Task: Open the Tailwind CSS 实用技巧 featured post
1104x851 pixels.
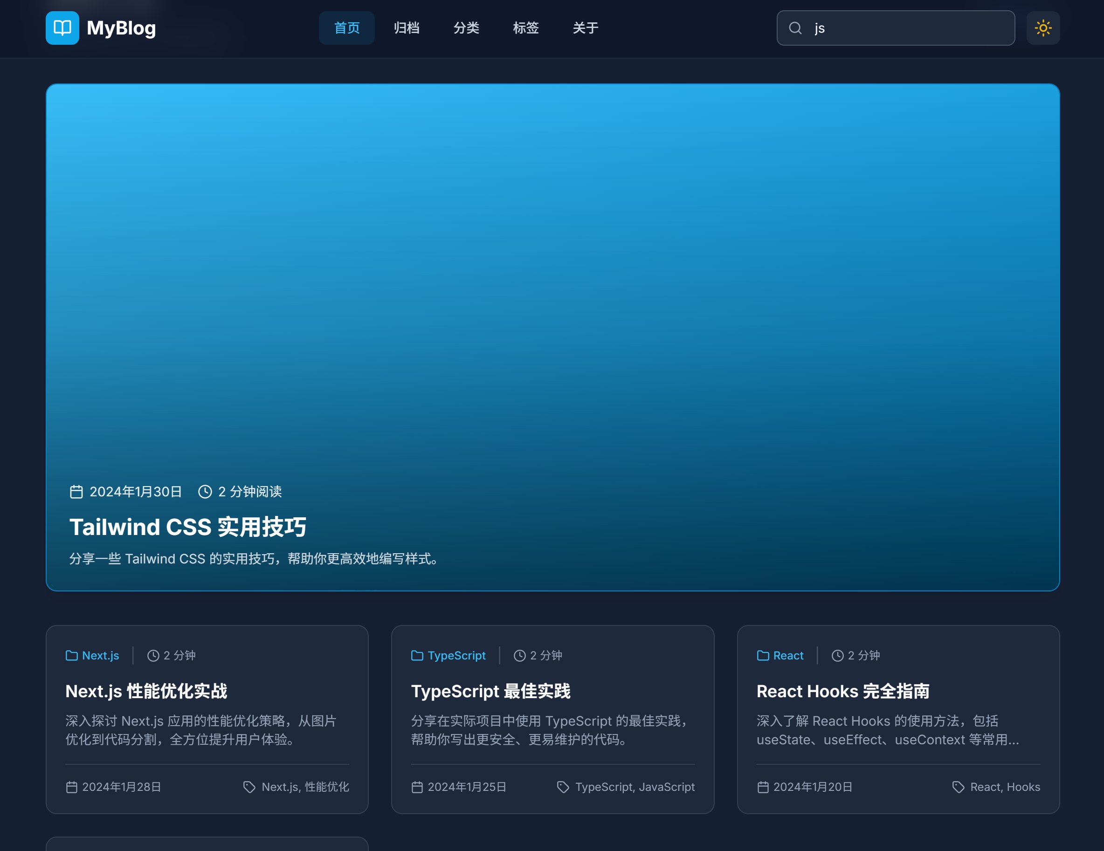Action: click(187, 527)
